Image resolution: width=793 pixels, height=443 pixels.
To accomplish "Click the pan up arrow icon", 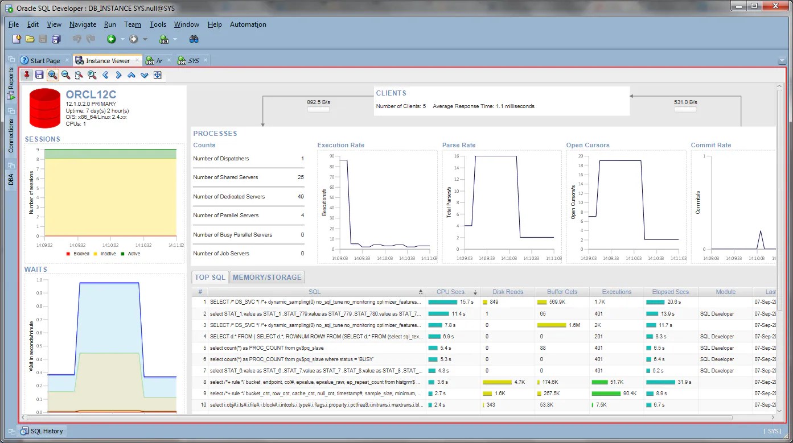I will click(132, 75).
